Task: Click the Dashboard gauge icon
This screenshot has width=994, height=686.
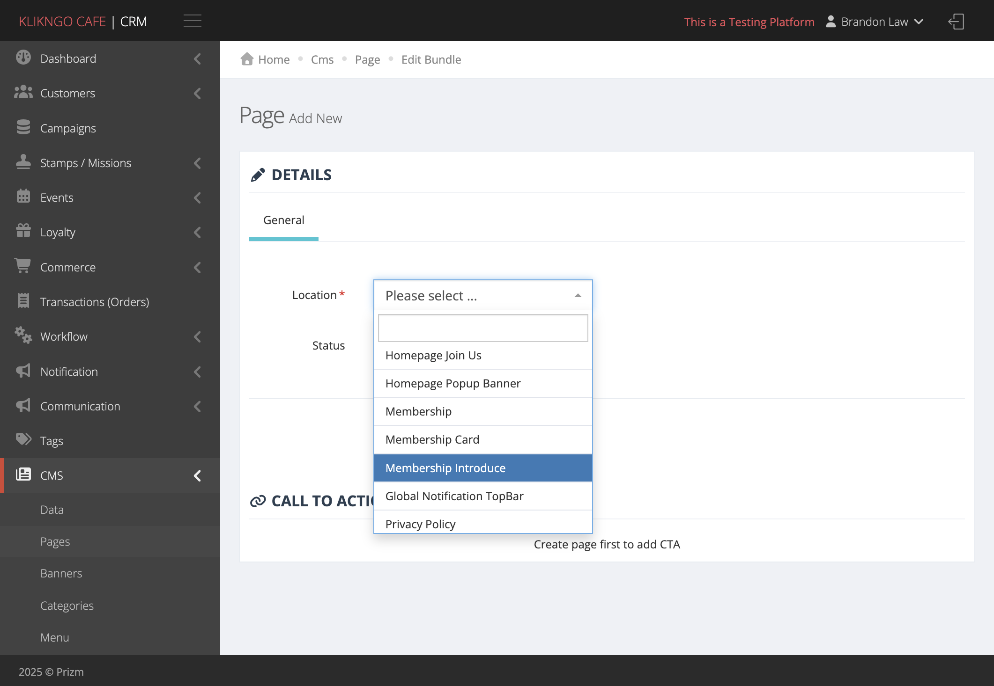Action: pos(23,58)
